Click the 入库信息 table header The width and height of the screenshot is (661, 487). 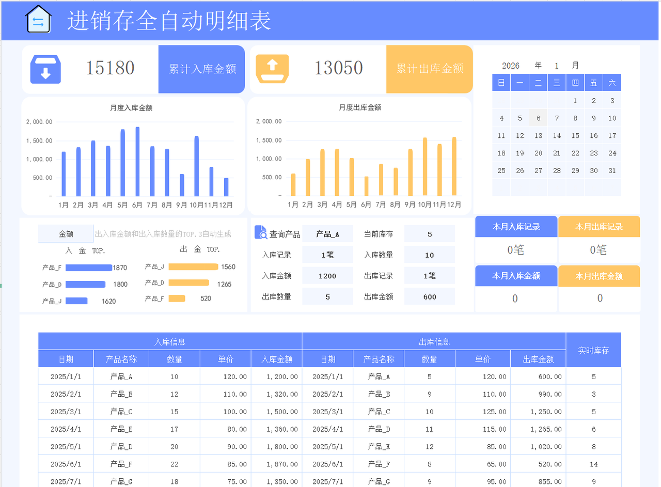(170, 341)
